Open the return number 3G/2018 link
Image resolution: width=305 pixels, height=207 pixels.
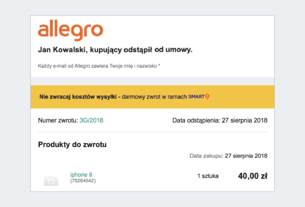[x=91, y=120]
